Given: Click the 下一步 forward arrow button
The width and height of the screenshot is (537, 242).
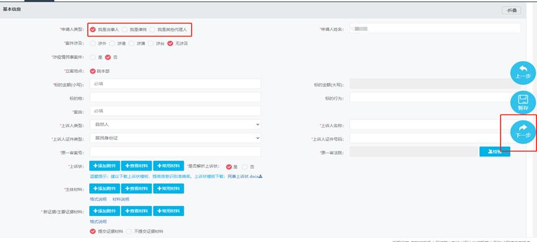Looking at the screenshot, I should pos(523,132).
